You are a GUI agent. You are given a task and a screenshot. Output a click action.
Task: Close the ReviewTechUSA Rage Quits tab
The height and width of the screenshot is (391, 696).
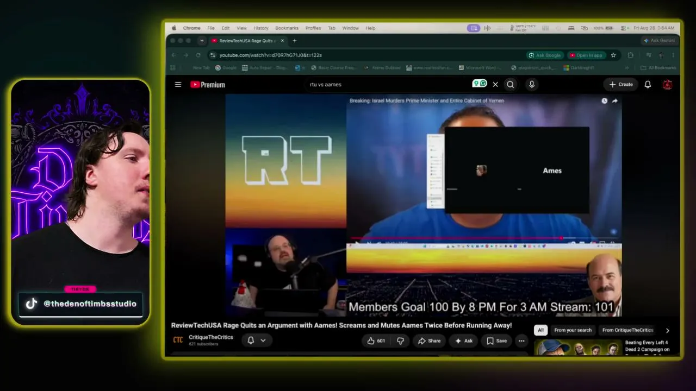(282, 41)
